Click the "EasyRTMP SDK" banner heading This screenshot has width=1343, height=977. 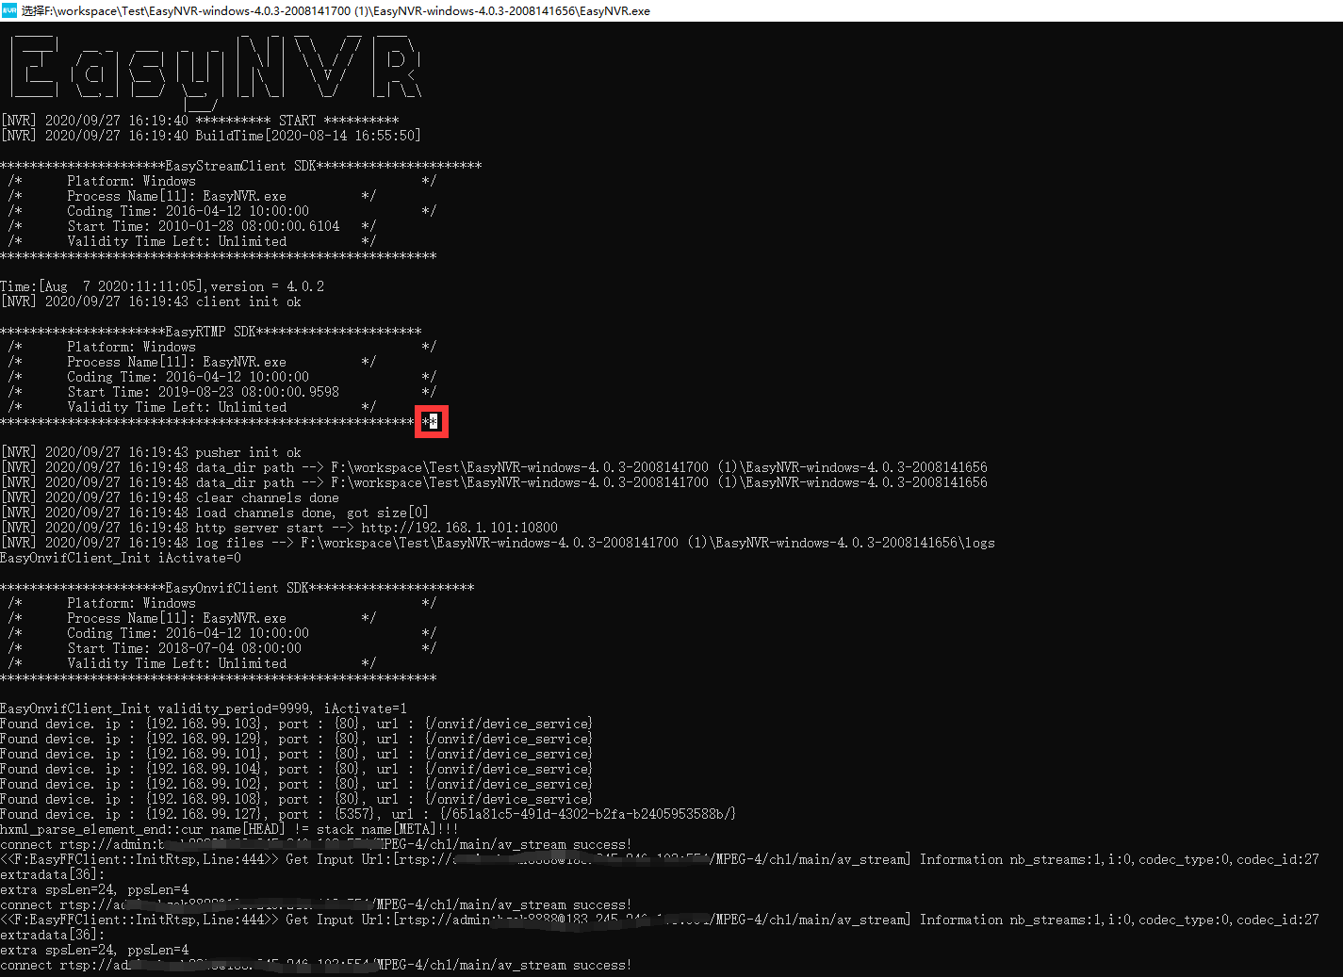tap(210, 332)
